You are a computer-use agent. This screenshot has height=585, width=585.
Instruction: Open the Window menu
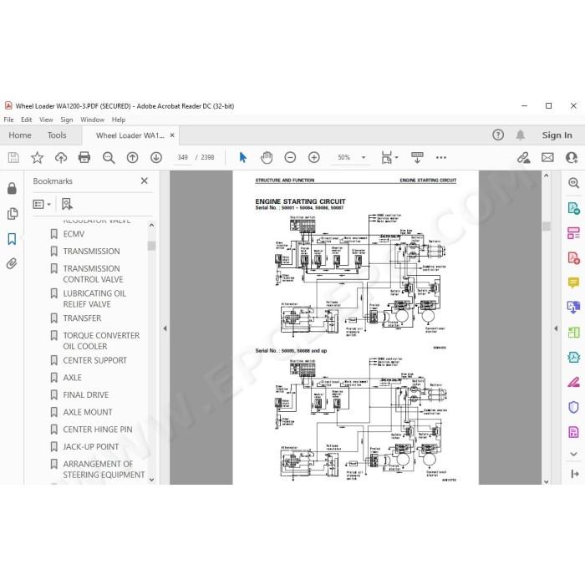pos(92,120)
